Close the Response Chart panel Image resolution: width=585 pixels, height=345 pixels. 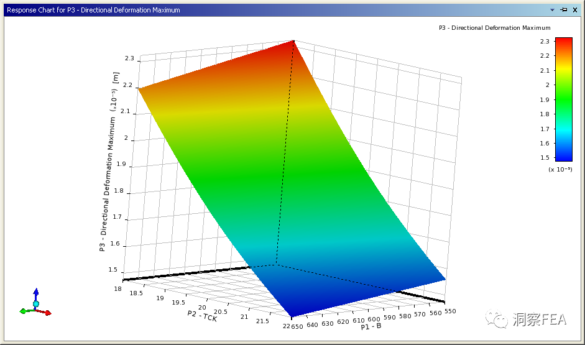pyautogui.click(x=575, y=10)
